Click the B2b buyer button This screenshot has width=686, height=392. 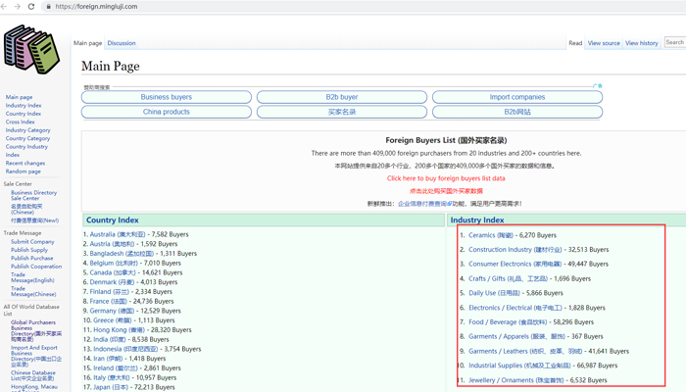(342, 97)
